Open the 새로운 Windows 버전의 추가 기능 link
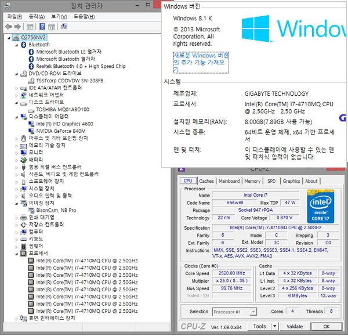The height and width of the screenshot is (336, 348). (201, 63)
